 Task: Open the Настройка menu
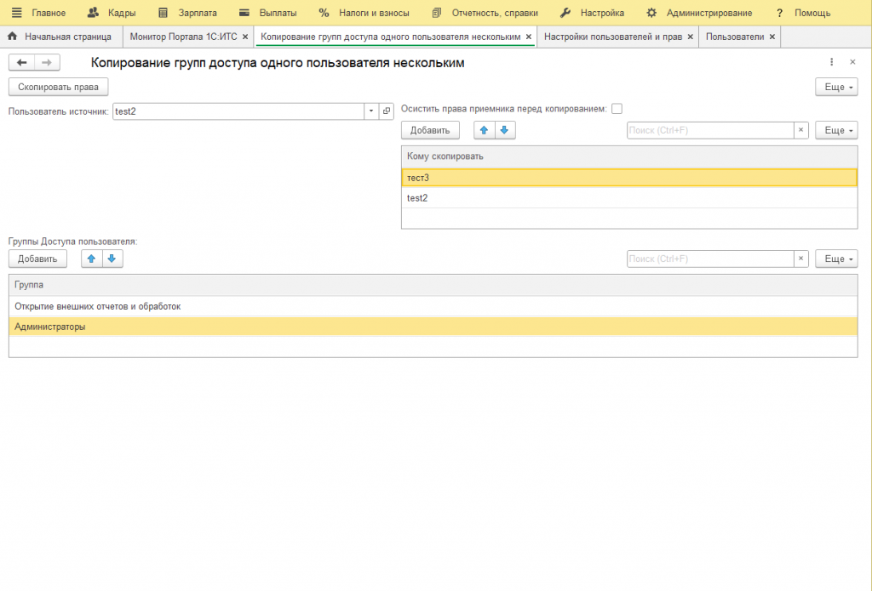[602, 13]
